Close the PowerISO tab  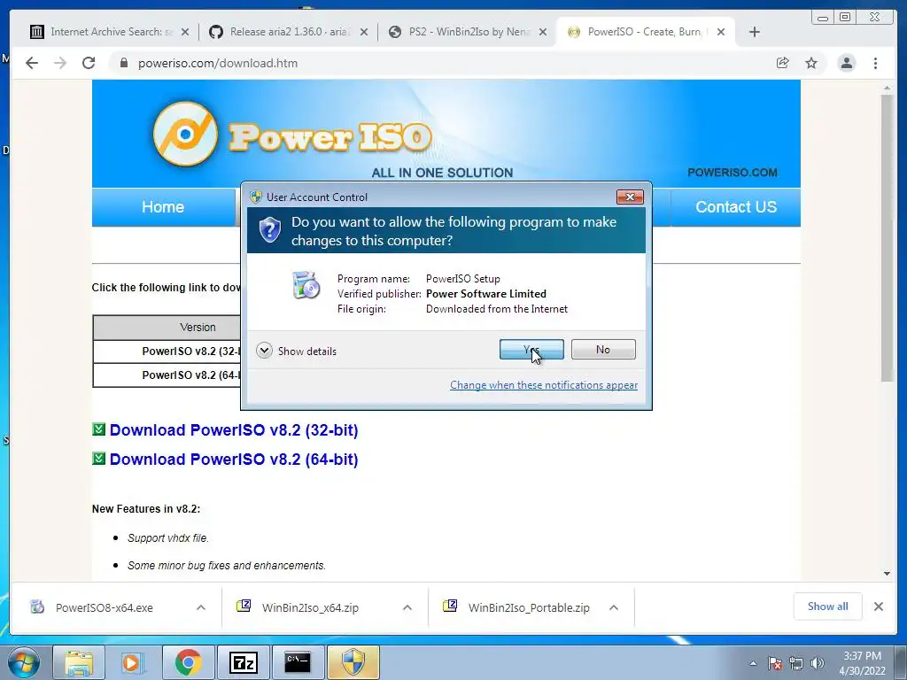coord(721,33)
